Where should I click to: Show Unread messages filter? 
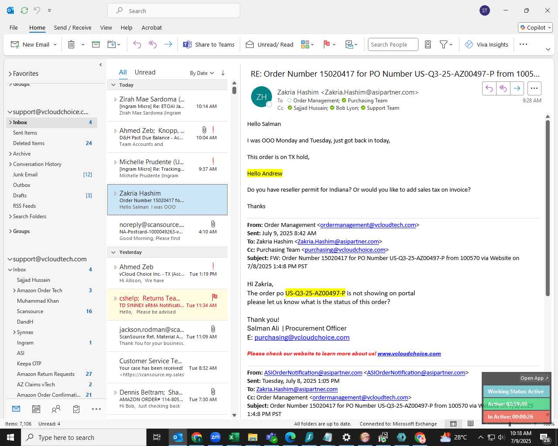click(x=145, y=72)
